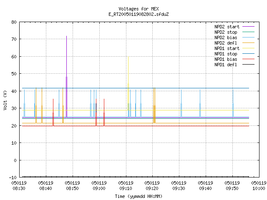Screen dimensions: 267x200
Task: Click the 'NPD2 stop' legend label
Action: click(226, 32)
